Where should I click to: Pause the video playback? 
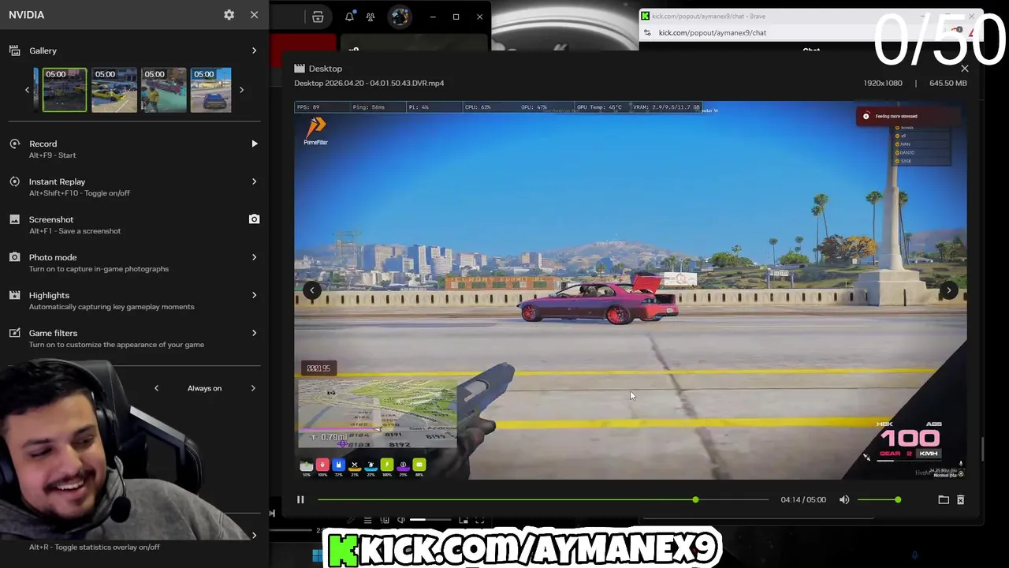pyautogui.click(x=300, y=499)
